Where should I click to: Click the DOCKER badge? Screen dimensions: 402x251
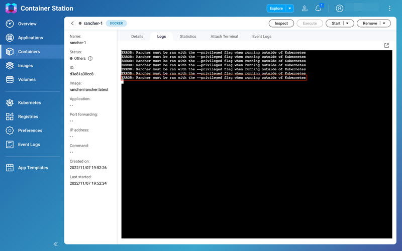coord(117,23)
